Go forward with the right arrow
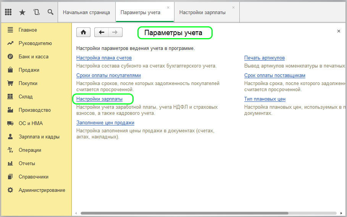This screenshot has width=347, height=217. coord(115,32)
